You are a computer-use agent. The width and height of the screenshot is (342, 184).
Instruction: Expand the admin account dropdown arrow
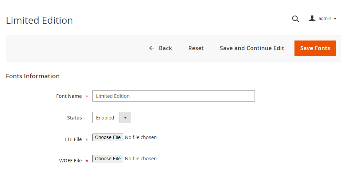(335, 19)
